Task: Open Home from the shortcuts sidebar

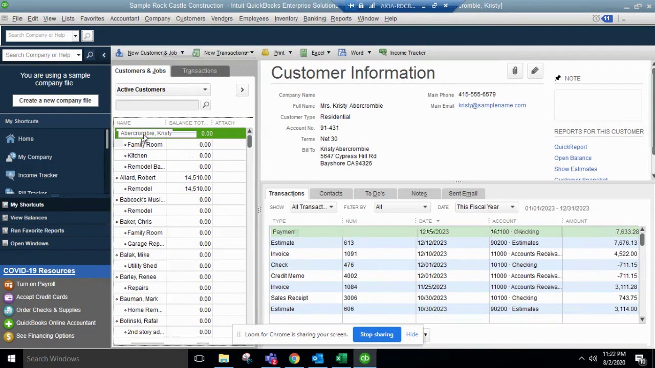Action: [x=26, y=139]
